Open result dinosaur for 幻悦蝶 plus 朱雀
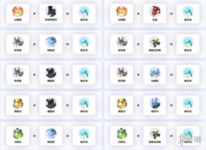This screenshot has height=150, width=206. tap(188, 11)
